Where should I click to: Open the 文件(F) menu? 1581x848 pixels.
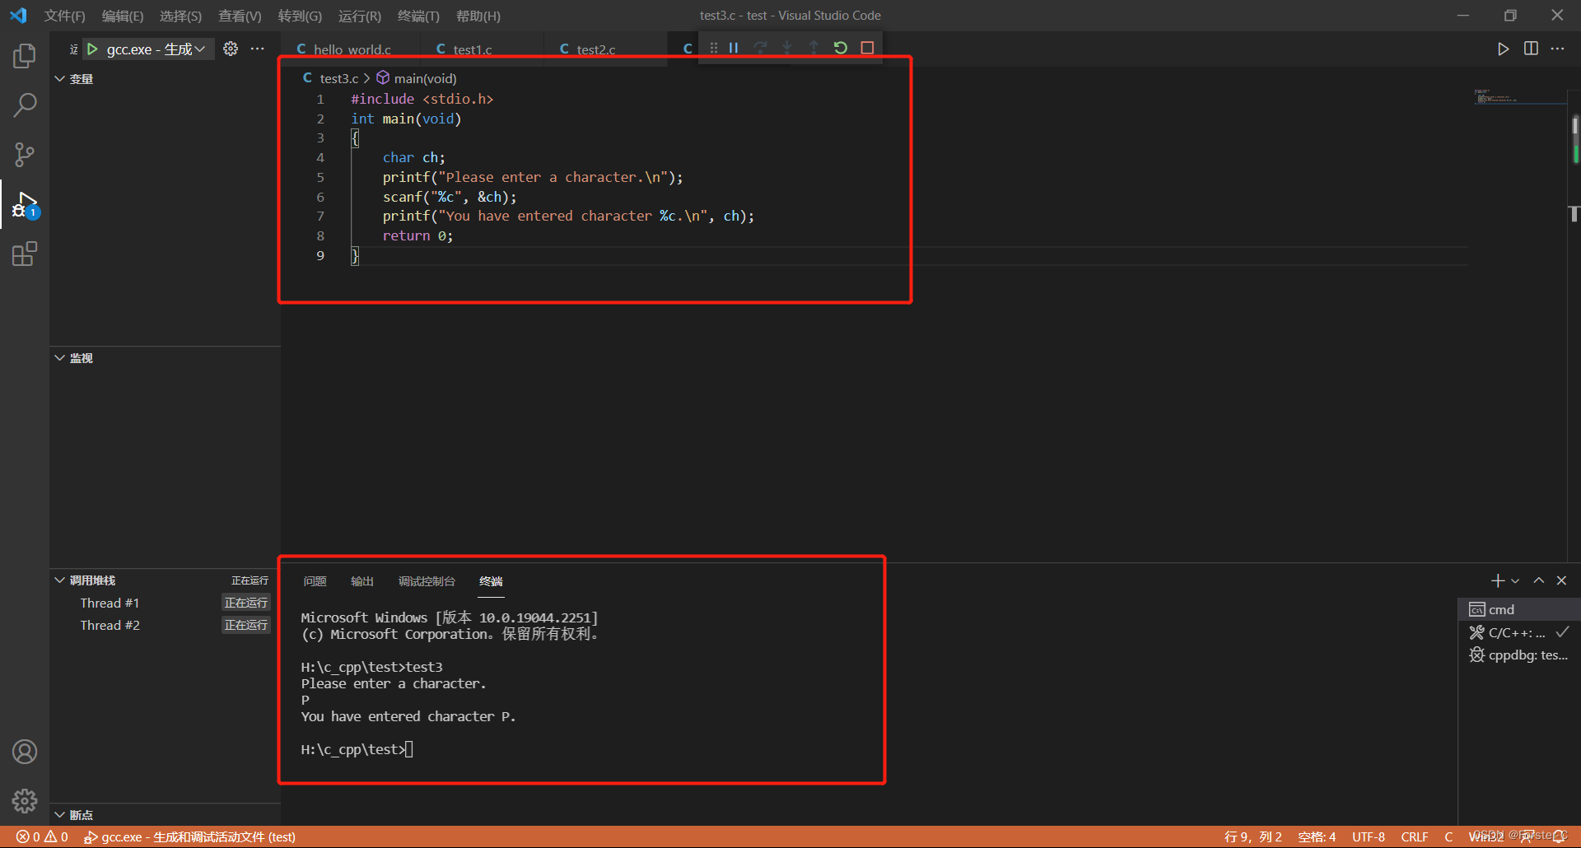[64, 16]
